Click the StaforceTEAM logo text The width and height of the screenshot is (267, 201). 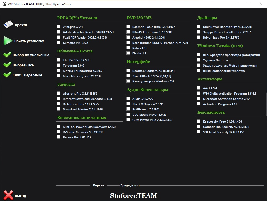pos(133,195)
